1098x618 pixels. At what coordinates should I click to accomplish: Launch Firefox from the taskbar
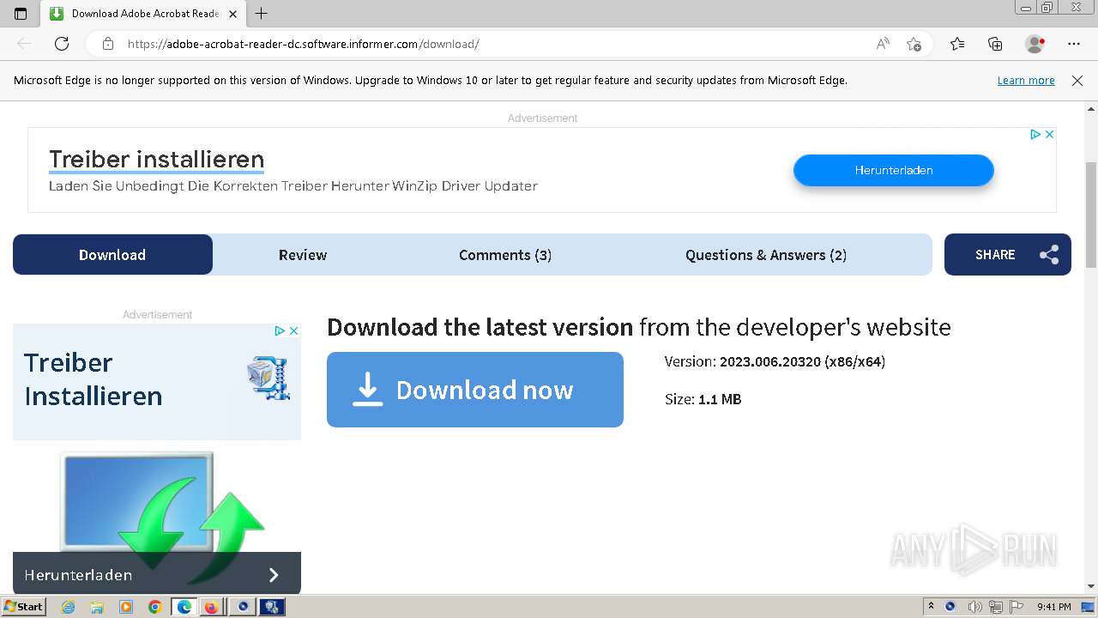point(211,607)
